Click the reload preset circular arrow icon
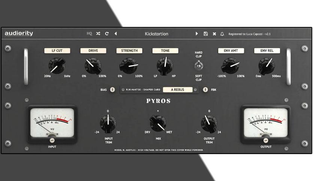This screenshot has width=313, height=181. pos(107,34)
